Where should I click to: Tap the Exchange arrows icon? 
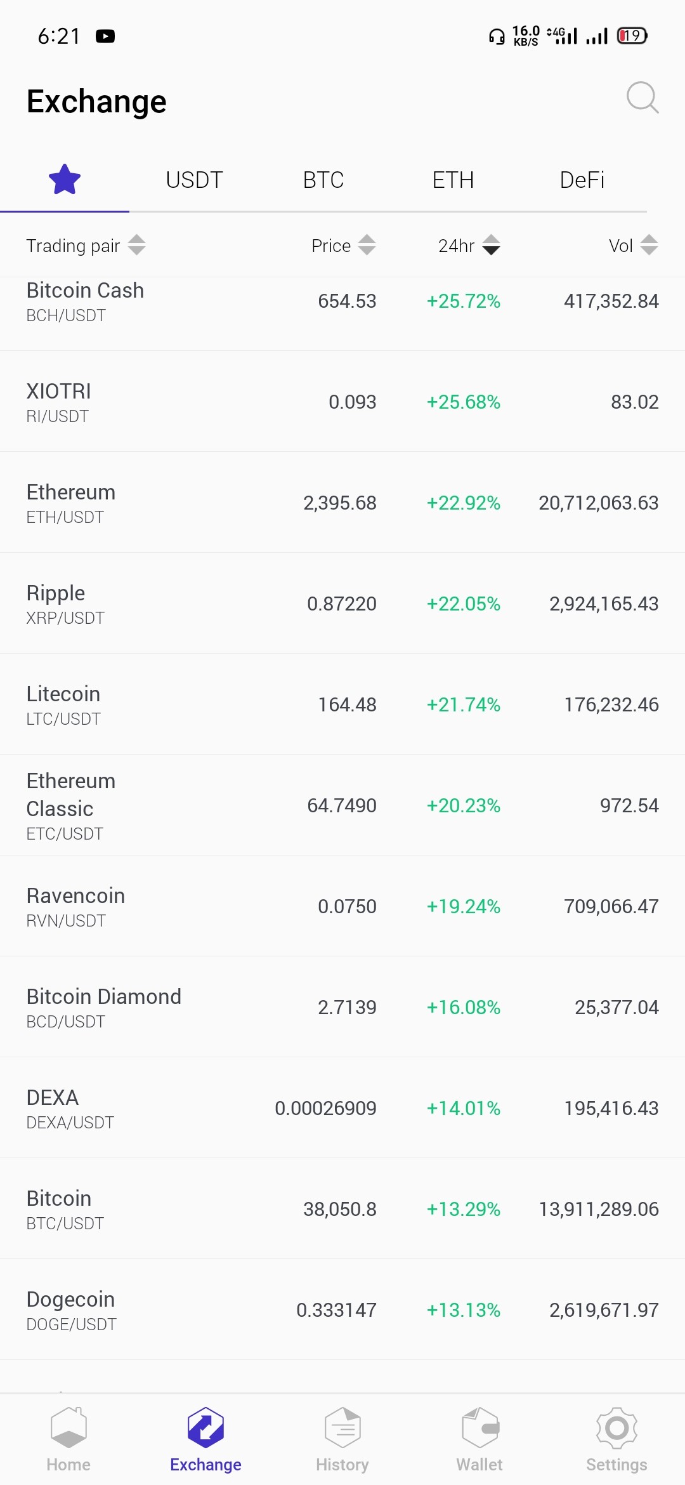205,1428
